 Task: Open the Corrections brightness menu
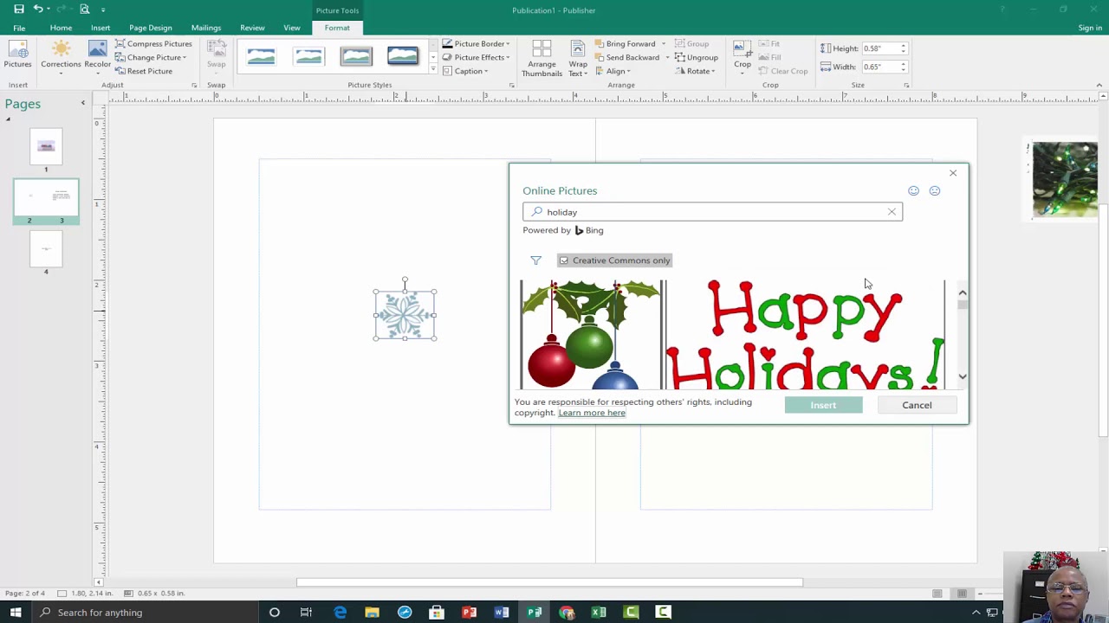pyautogui.click(x=61, y=55)
